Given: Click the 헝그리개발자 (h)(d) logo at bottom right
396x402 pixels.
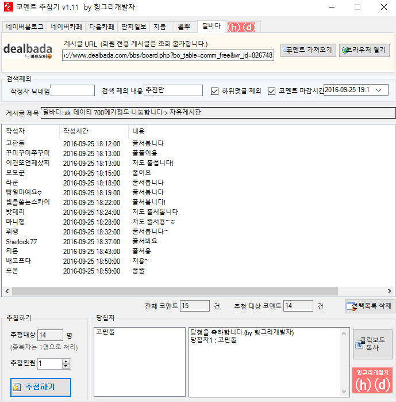Looking at the screenshot, I should click(x=372, y=381).
